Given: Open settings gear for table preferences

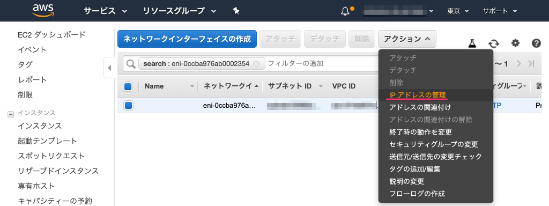Looking at the screenshot, I should pos(515,43).
